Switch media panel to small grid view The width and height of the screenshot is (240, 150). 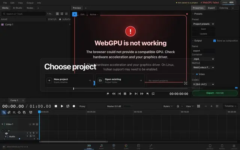coord(66,14)
